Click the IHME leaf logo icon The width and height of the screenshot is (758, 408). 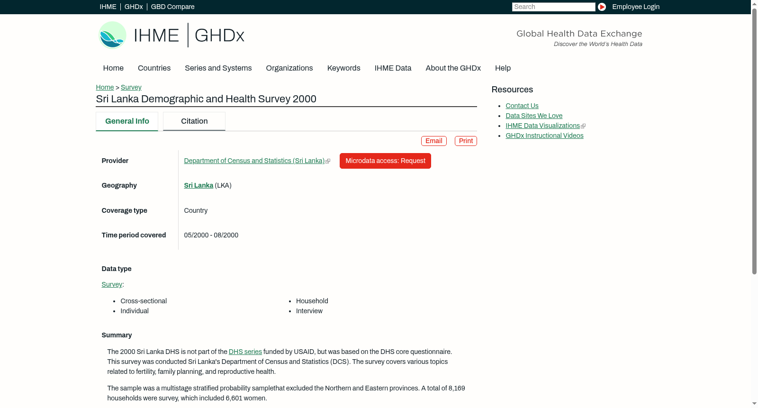[x=112, y=35]
